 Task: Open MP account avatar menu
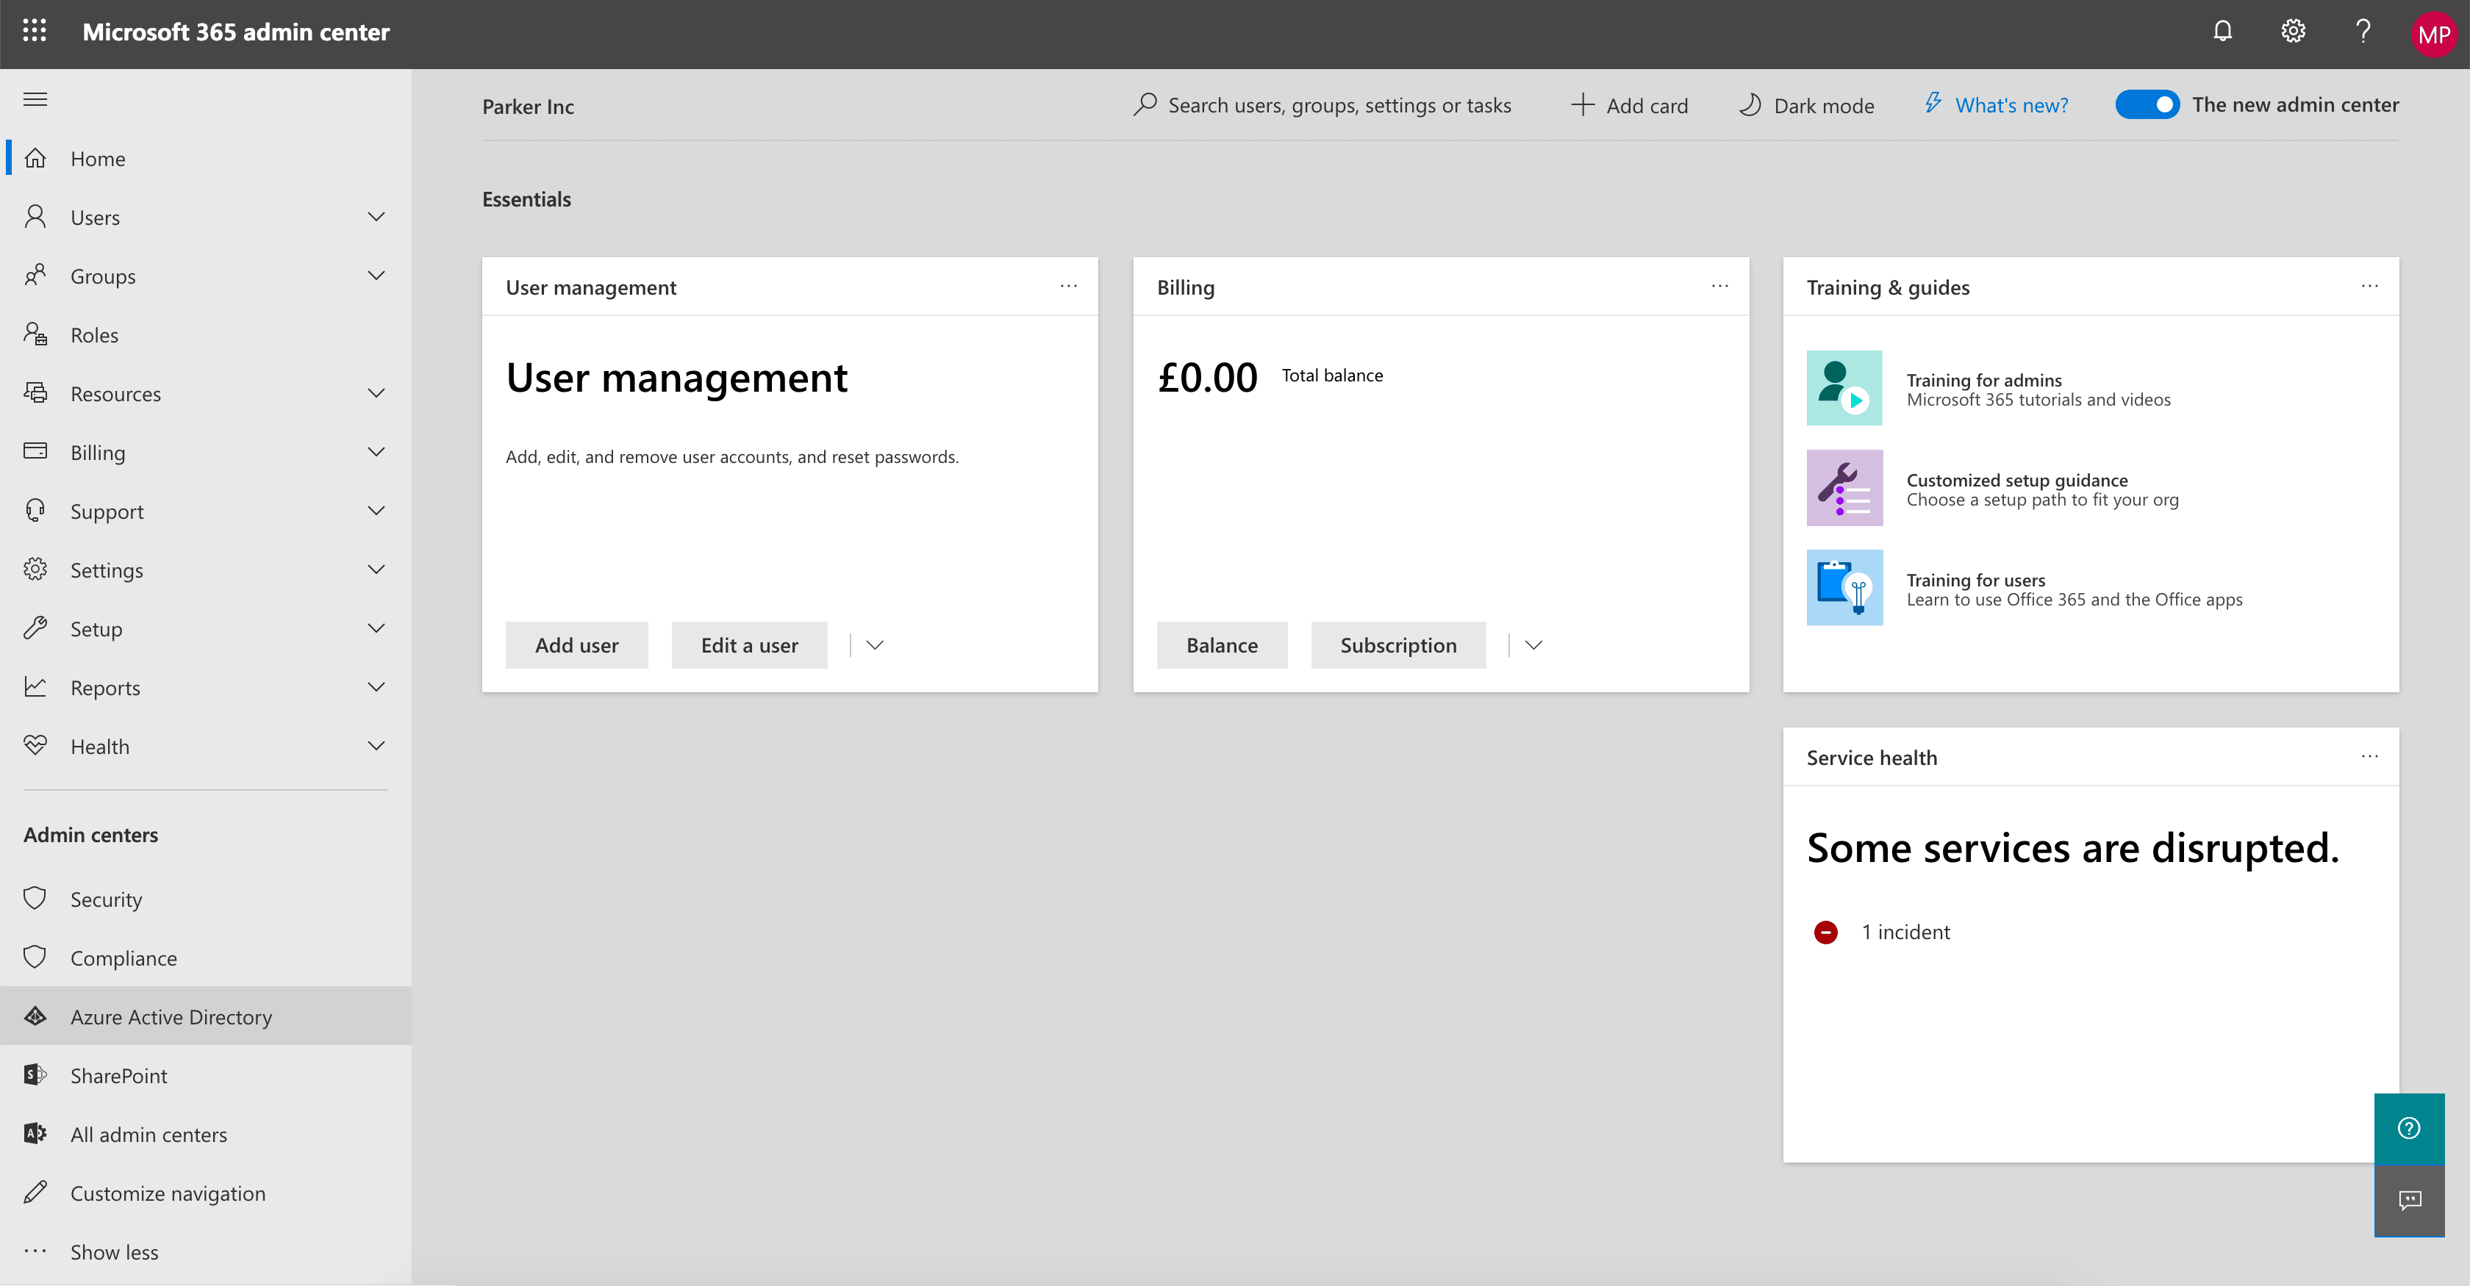[2433, 35]
